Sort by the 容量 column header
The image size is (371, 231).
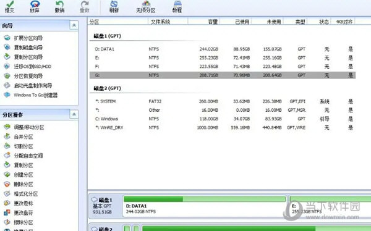213,22
